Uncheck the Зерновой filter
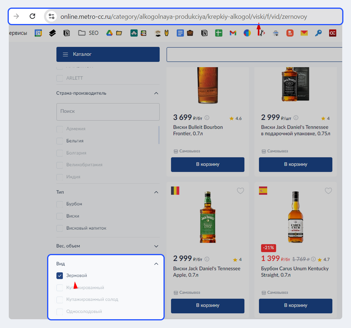351x328 pixels. coord(60,276)
